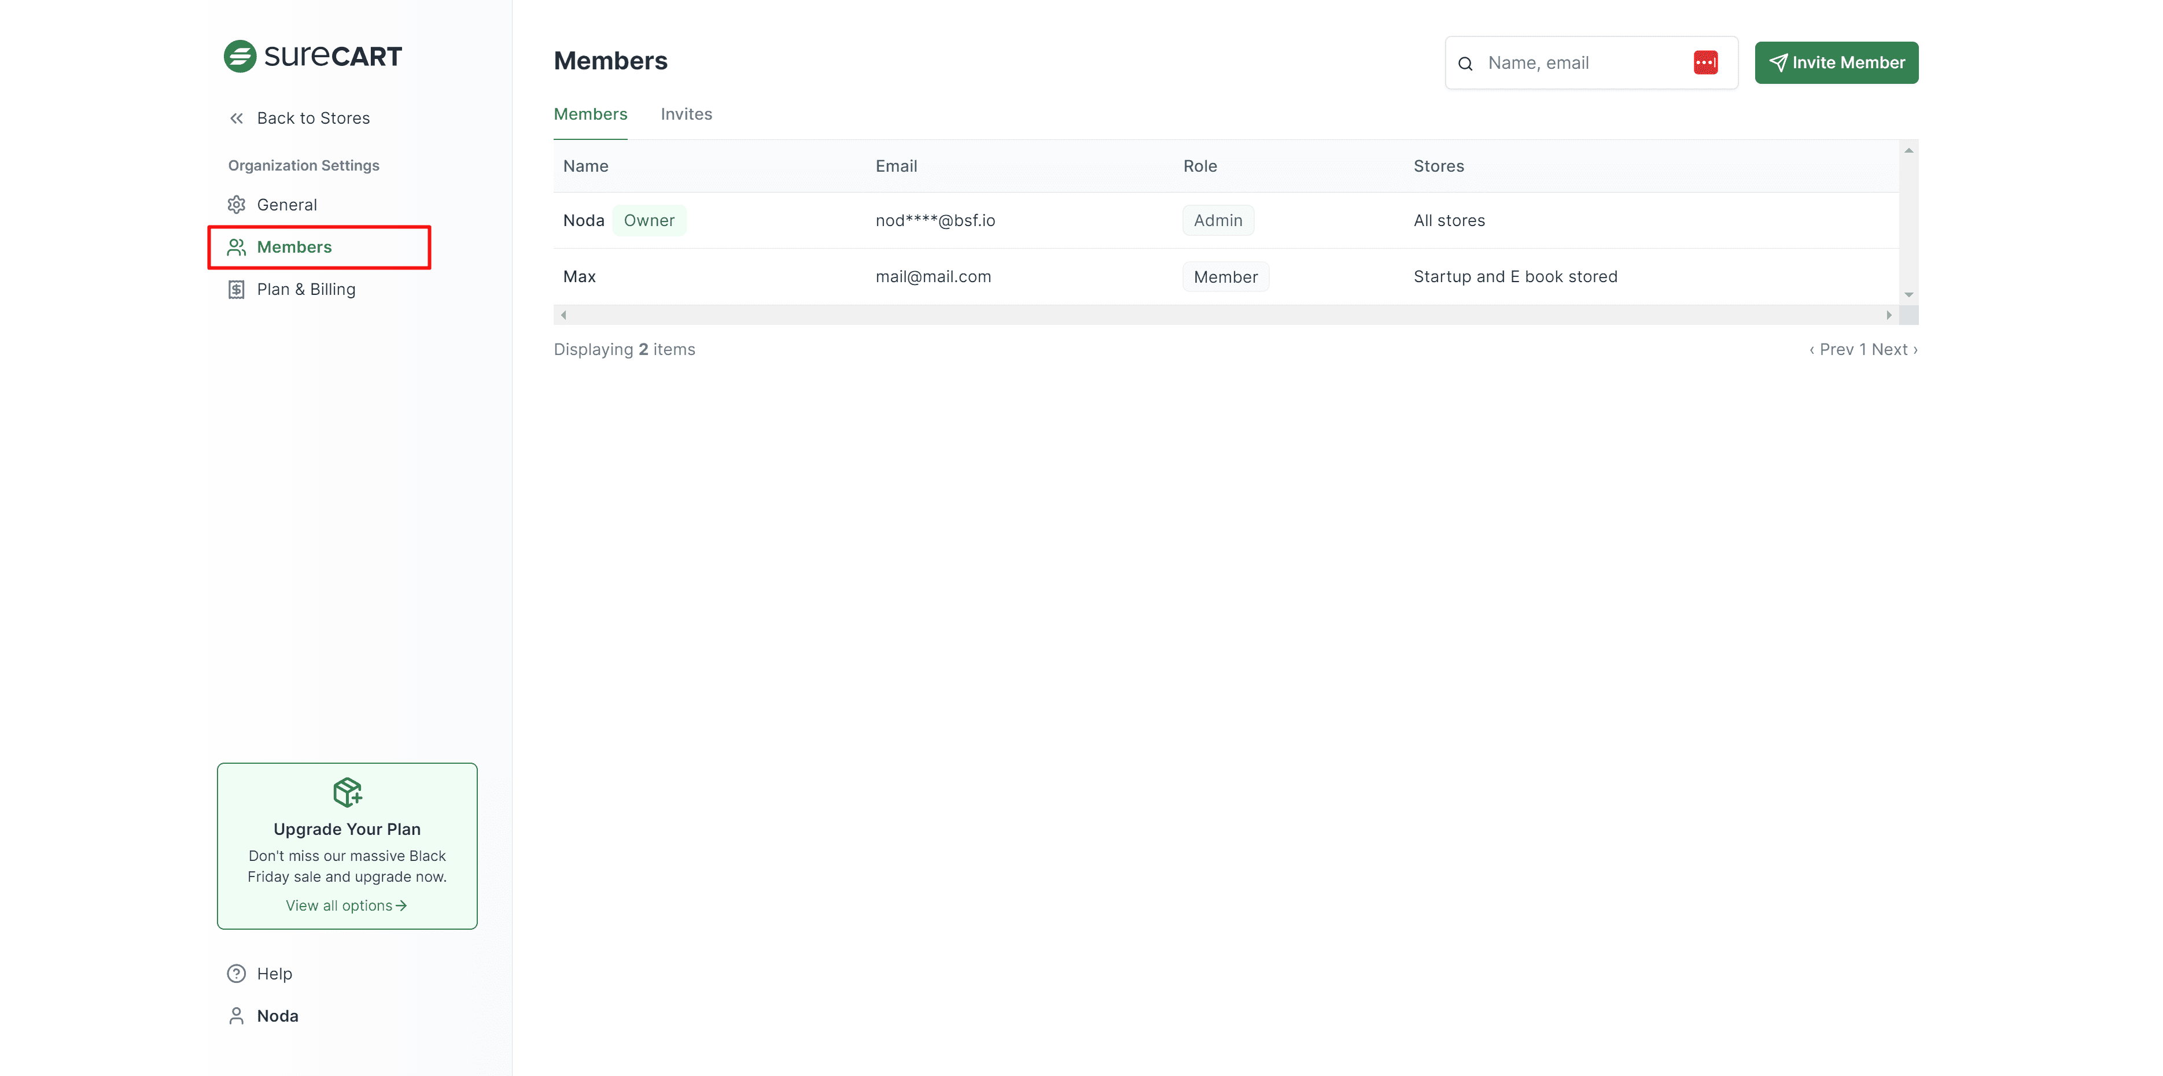Viewport: 2163px width, 1076px height.
Task: Click the Noda user profile icon
Action: (237, 1015)
